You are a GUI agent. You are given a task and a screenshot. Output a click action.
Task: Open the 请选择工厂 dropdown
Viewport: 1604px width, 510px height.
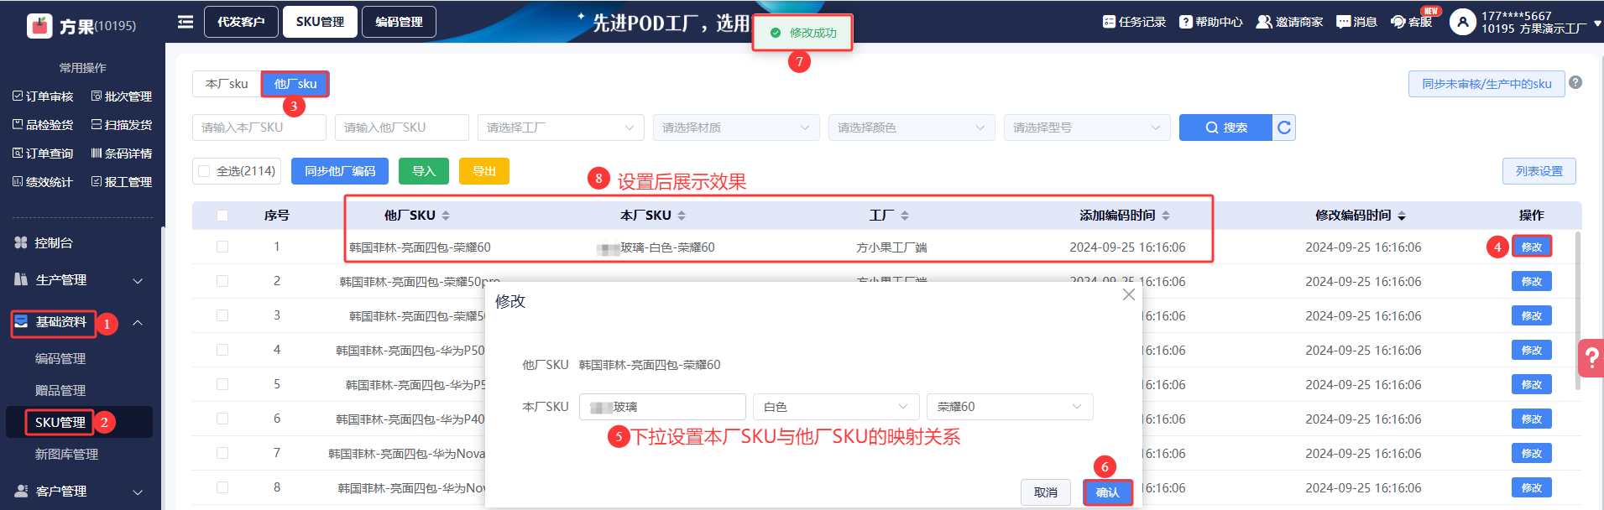click(x=561, y=127)
